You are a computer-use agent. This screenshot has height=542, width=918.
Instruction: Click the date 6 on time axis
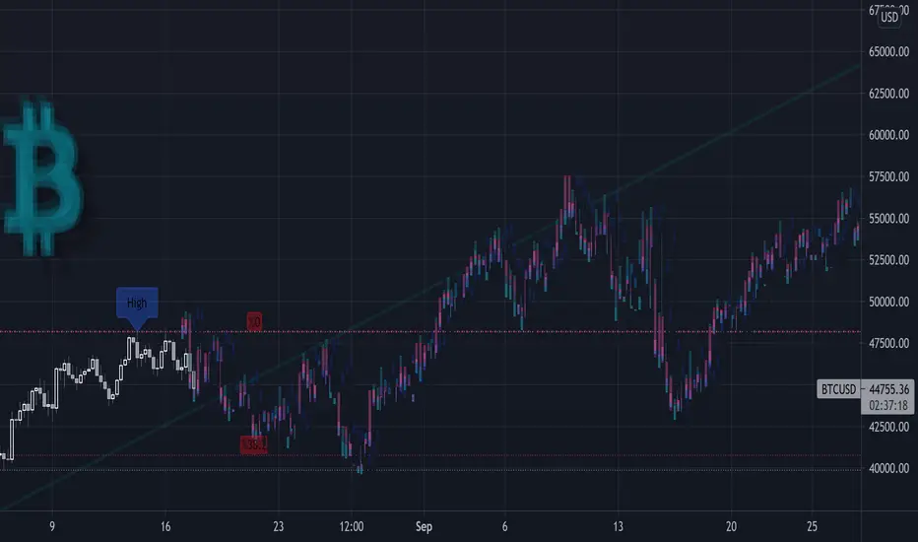pyautogui.click(x=504, y=526)
